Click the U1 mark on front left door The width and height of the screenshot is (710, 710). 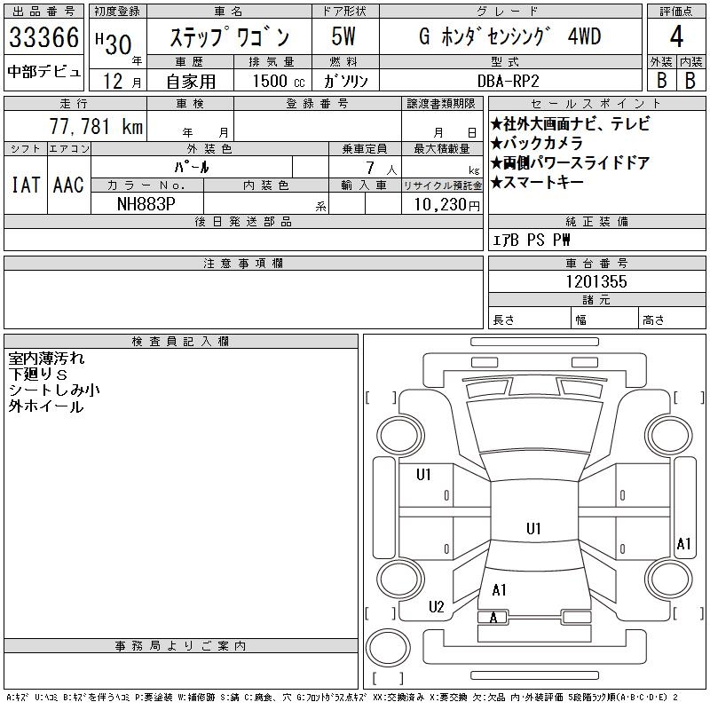pos(423,475)
